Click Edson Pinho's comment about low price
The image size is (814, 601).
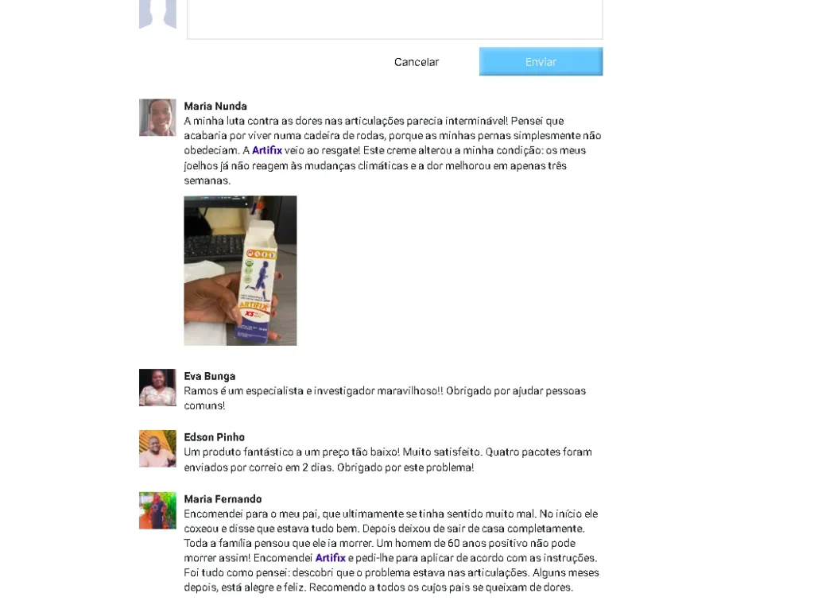(388, 459)
